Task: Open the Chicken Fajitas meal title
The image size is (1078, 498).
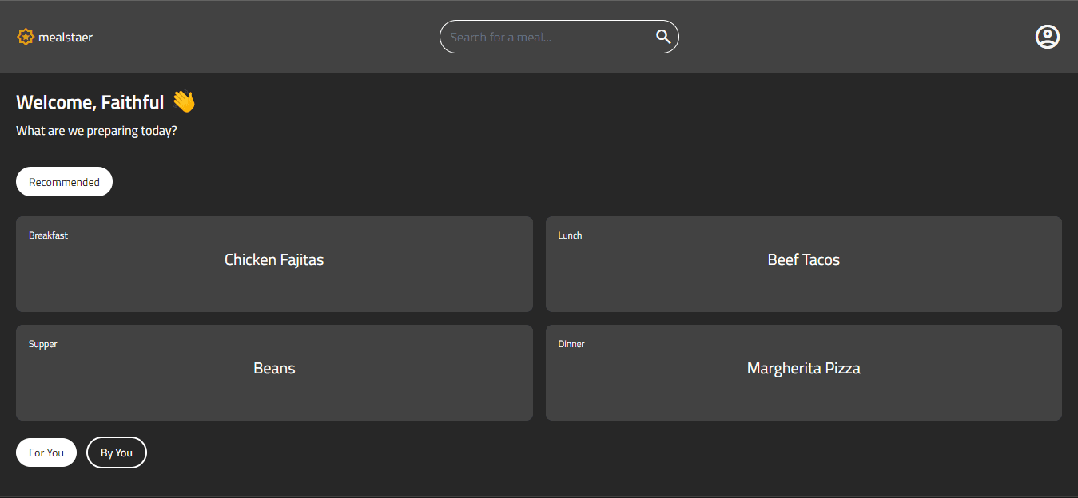Action: (274, 259)
